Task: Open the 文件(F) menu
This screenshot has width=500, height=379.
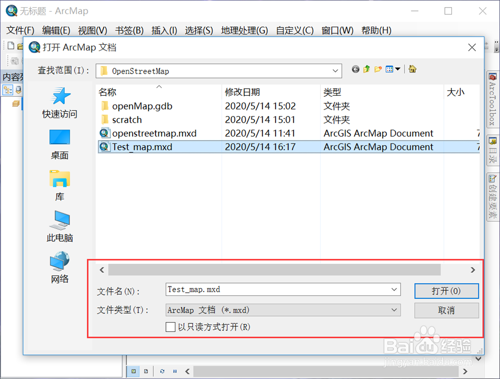Action: 19,30
